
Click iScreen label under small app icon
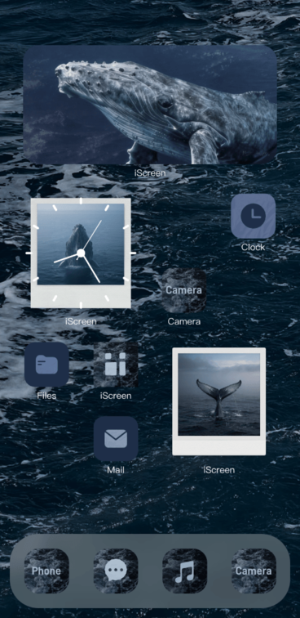(116, 396)
